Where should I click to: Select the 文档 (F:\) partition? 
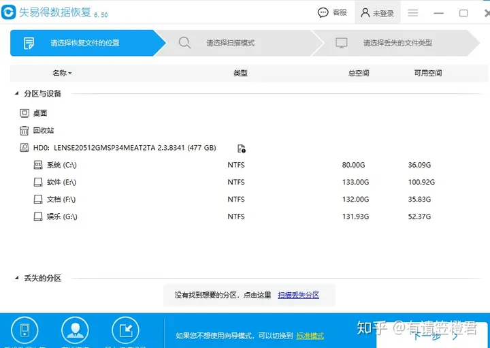tap(61, 200)
